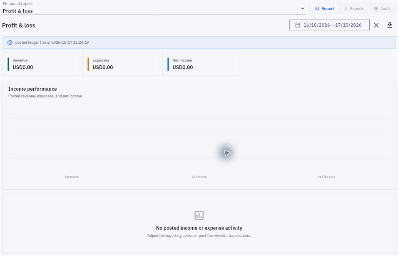Click the Revenue chart axis label

coord(72,176)
